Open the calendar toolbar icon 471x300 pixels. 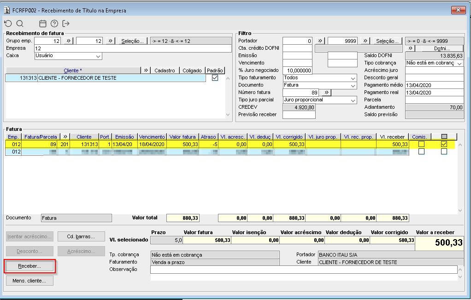[x=43, y=24]
